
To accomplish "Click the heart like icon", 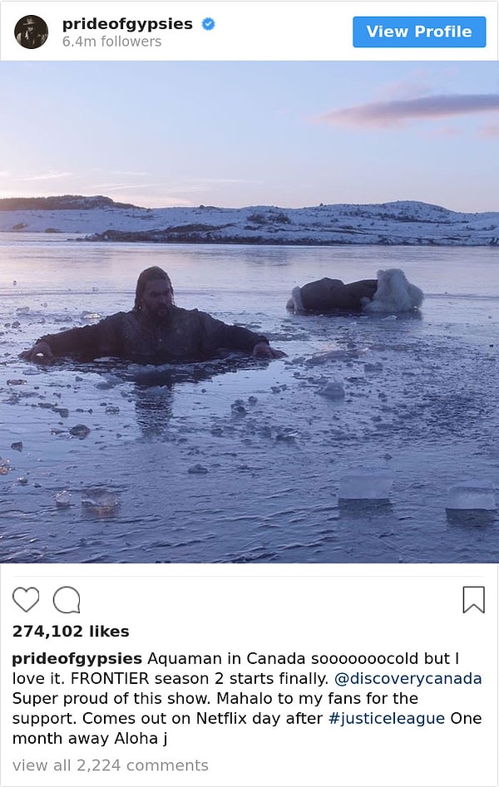I will tap(26, 599).
